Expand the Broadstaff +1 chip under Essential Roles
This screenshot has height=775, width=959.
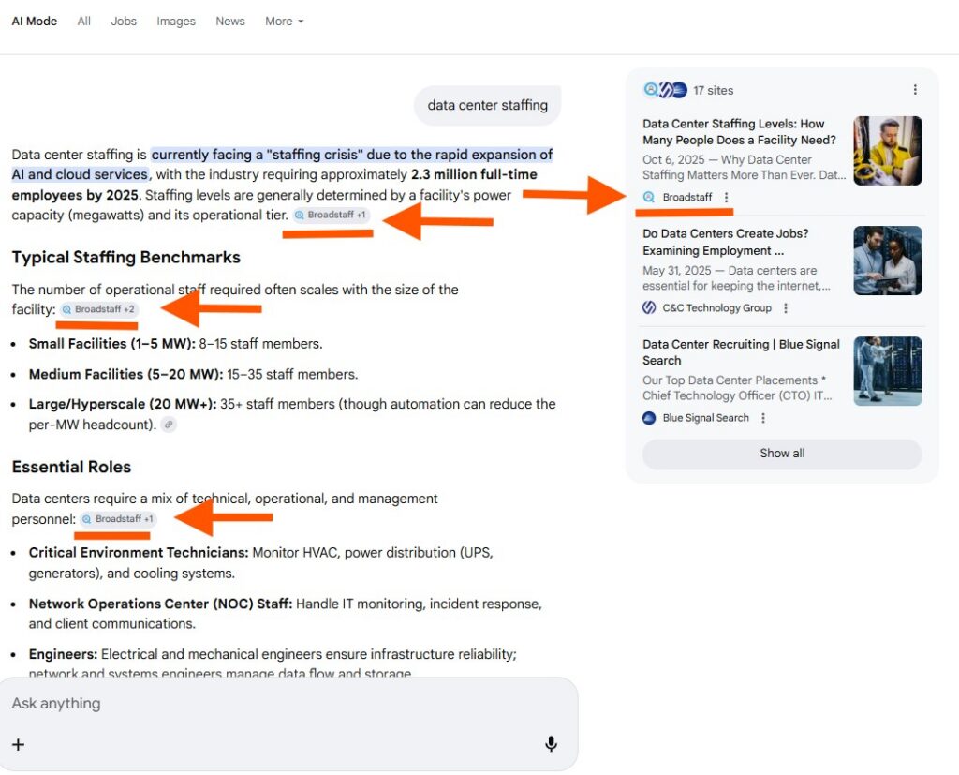[x=117, y=518]
